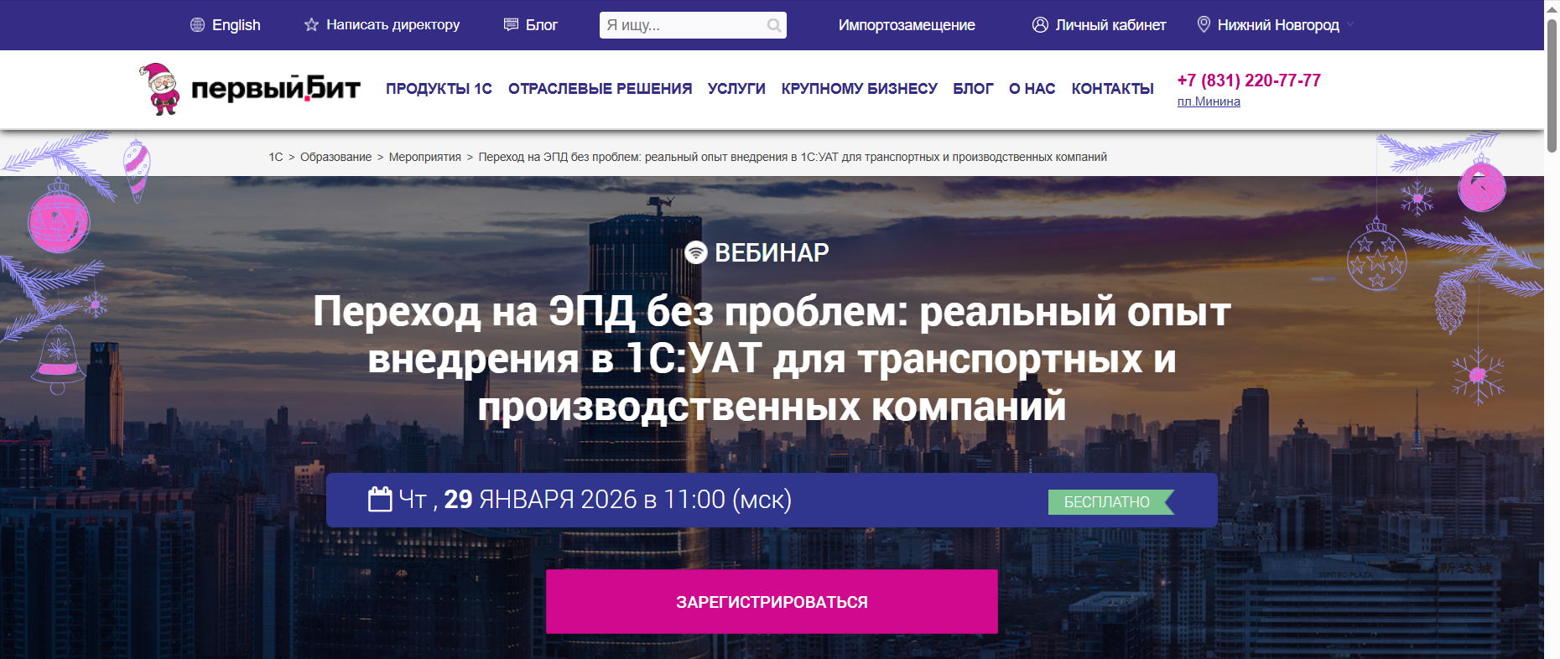
Task: Go to Образование breadcrumb link
Action: [335, 157]
